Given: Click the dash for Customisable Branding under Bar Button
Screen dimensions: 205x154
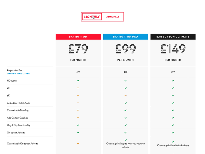Looking at the screenshot, I should point(78,110).
